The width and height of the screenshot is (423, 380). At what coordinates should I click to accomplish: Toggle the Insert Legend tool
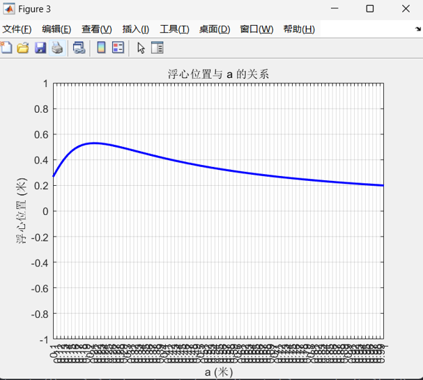tap(118, 47)
